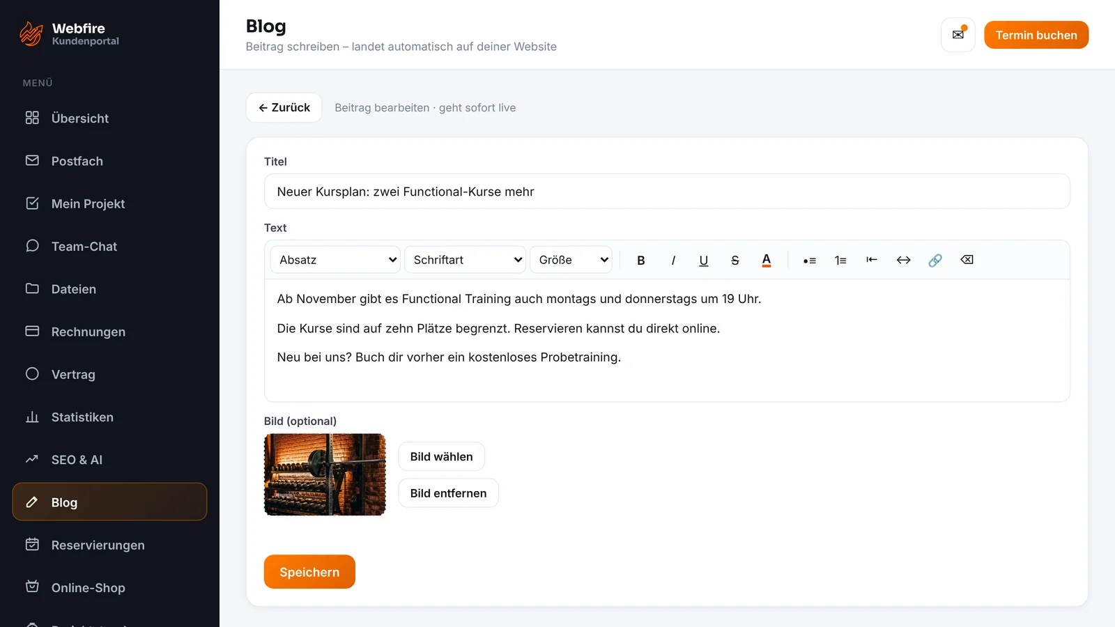The height and width of the screenshot is (627, 1115).
Task: Click the SEO & AI trend icon
Action: (x=32, y=459)
